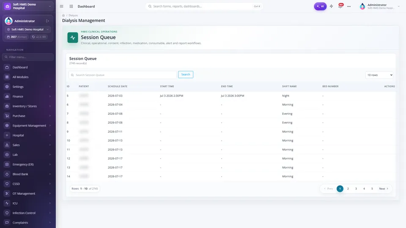406x228 pixels.
Task: Open the apps grid icon
Action: tap(71, 6)
